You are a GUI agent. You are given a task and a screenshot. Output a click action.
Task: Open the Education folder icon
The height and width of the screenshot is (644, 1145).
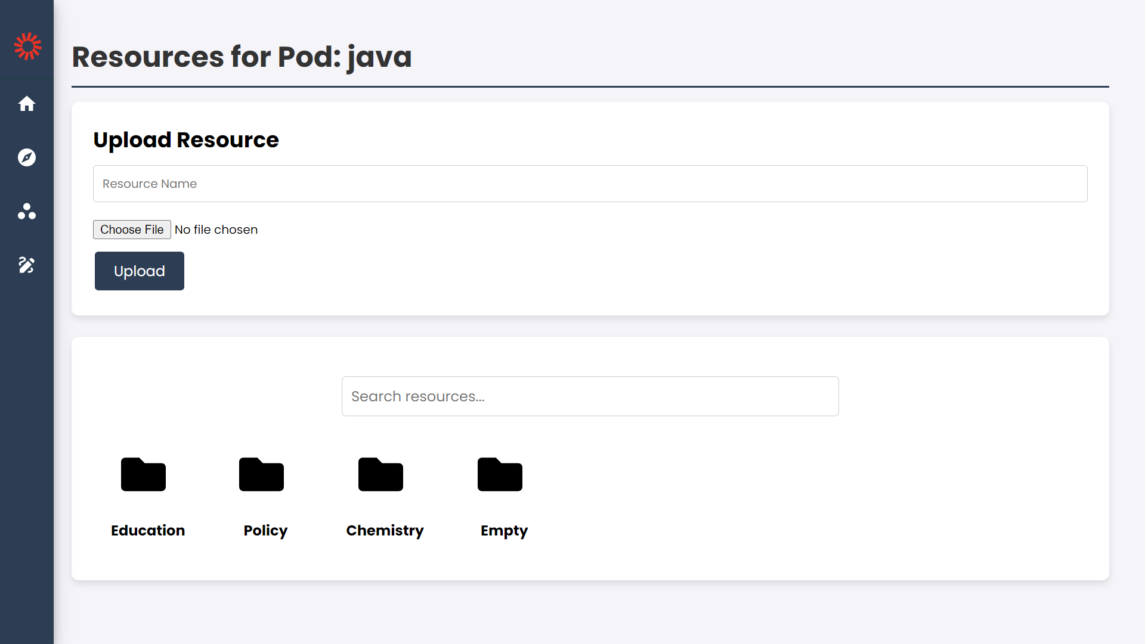143,475
